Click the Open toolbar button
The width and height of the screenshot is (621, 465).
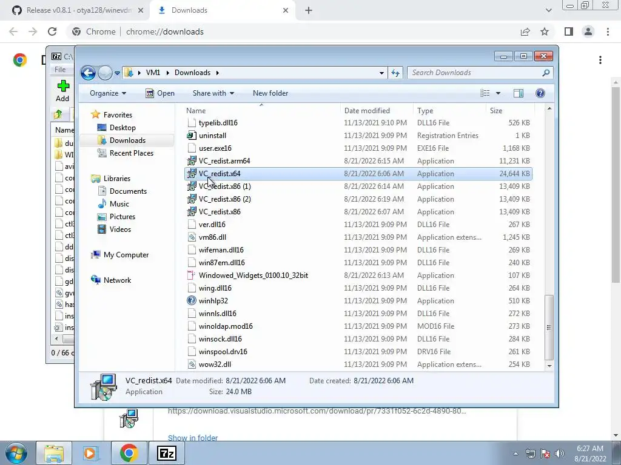tap(160, 93)
